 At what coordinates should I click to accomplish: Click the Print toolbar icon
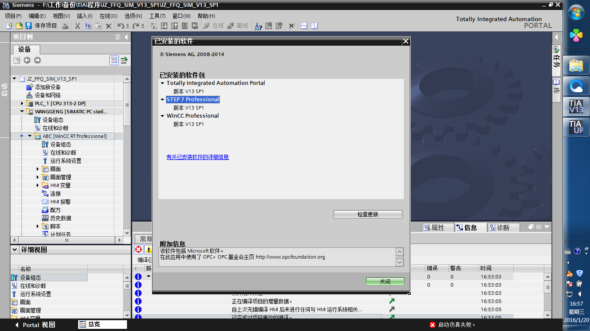pyautogui.click(x=65, y=26)
